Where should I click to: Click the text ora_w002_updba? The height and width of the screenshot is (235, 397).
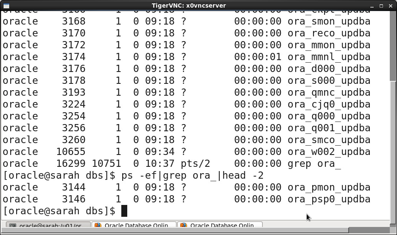coord(329,152)
